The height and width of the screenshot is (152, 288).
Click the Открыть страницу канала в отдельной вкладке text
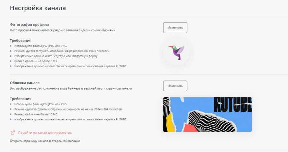pos(45,141)
